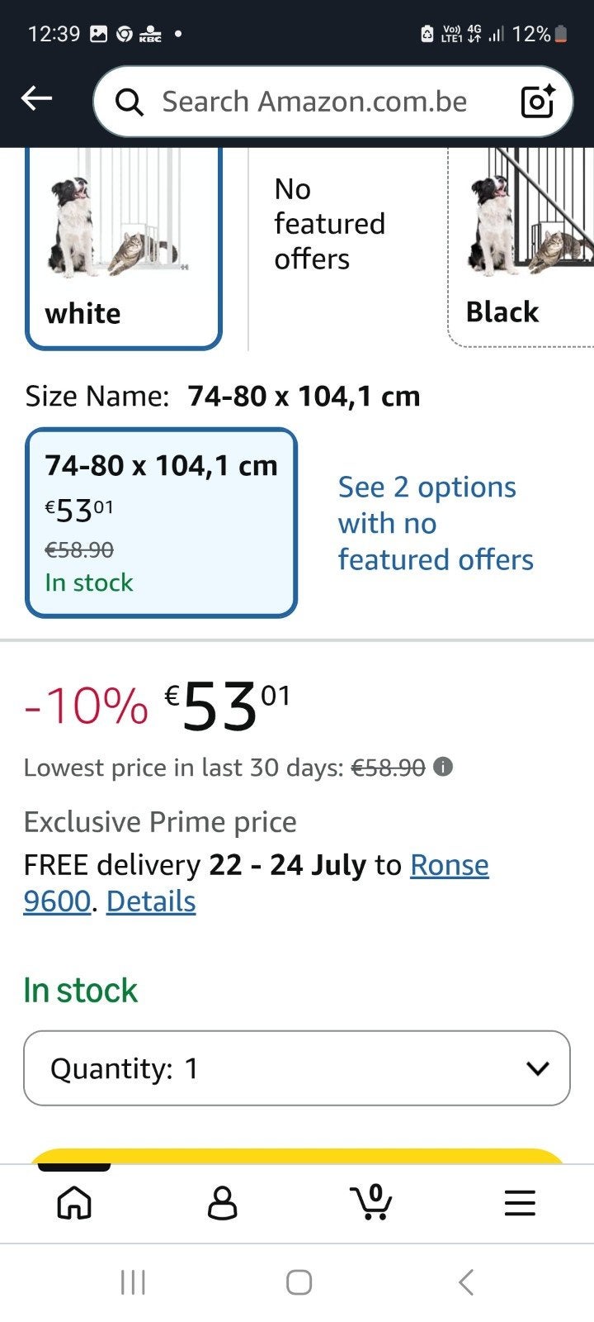Screen dimensions: 594x1322
Task: Tap info icon beside lowest price
Action: tap(443, 768)
